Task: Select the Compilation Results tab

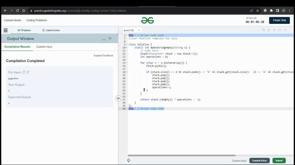Action: click(x=17, y=47)
